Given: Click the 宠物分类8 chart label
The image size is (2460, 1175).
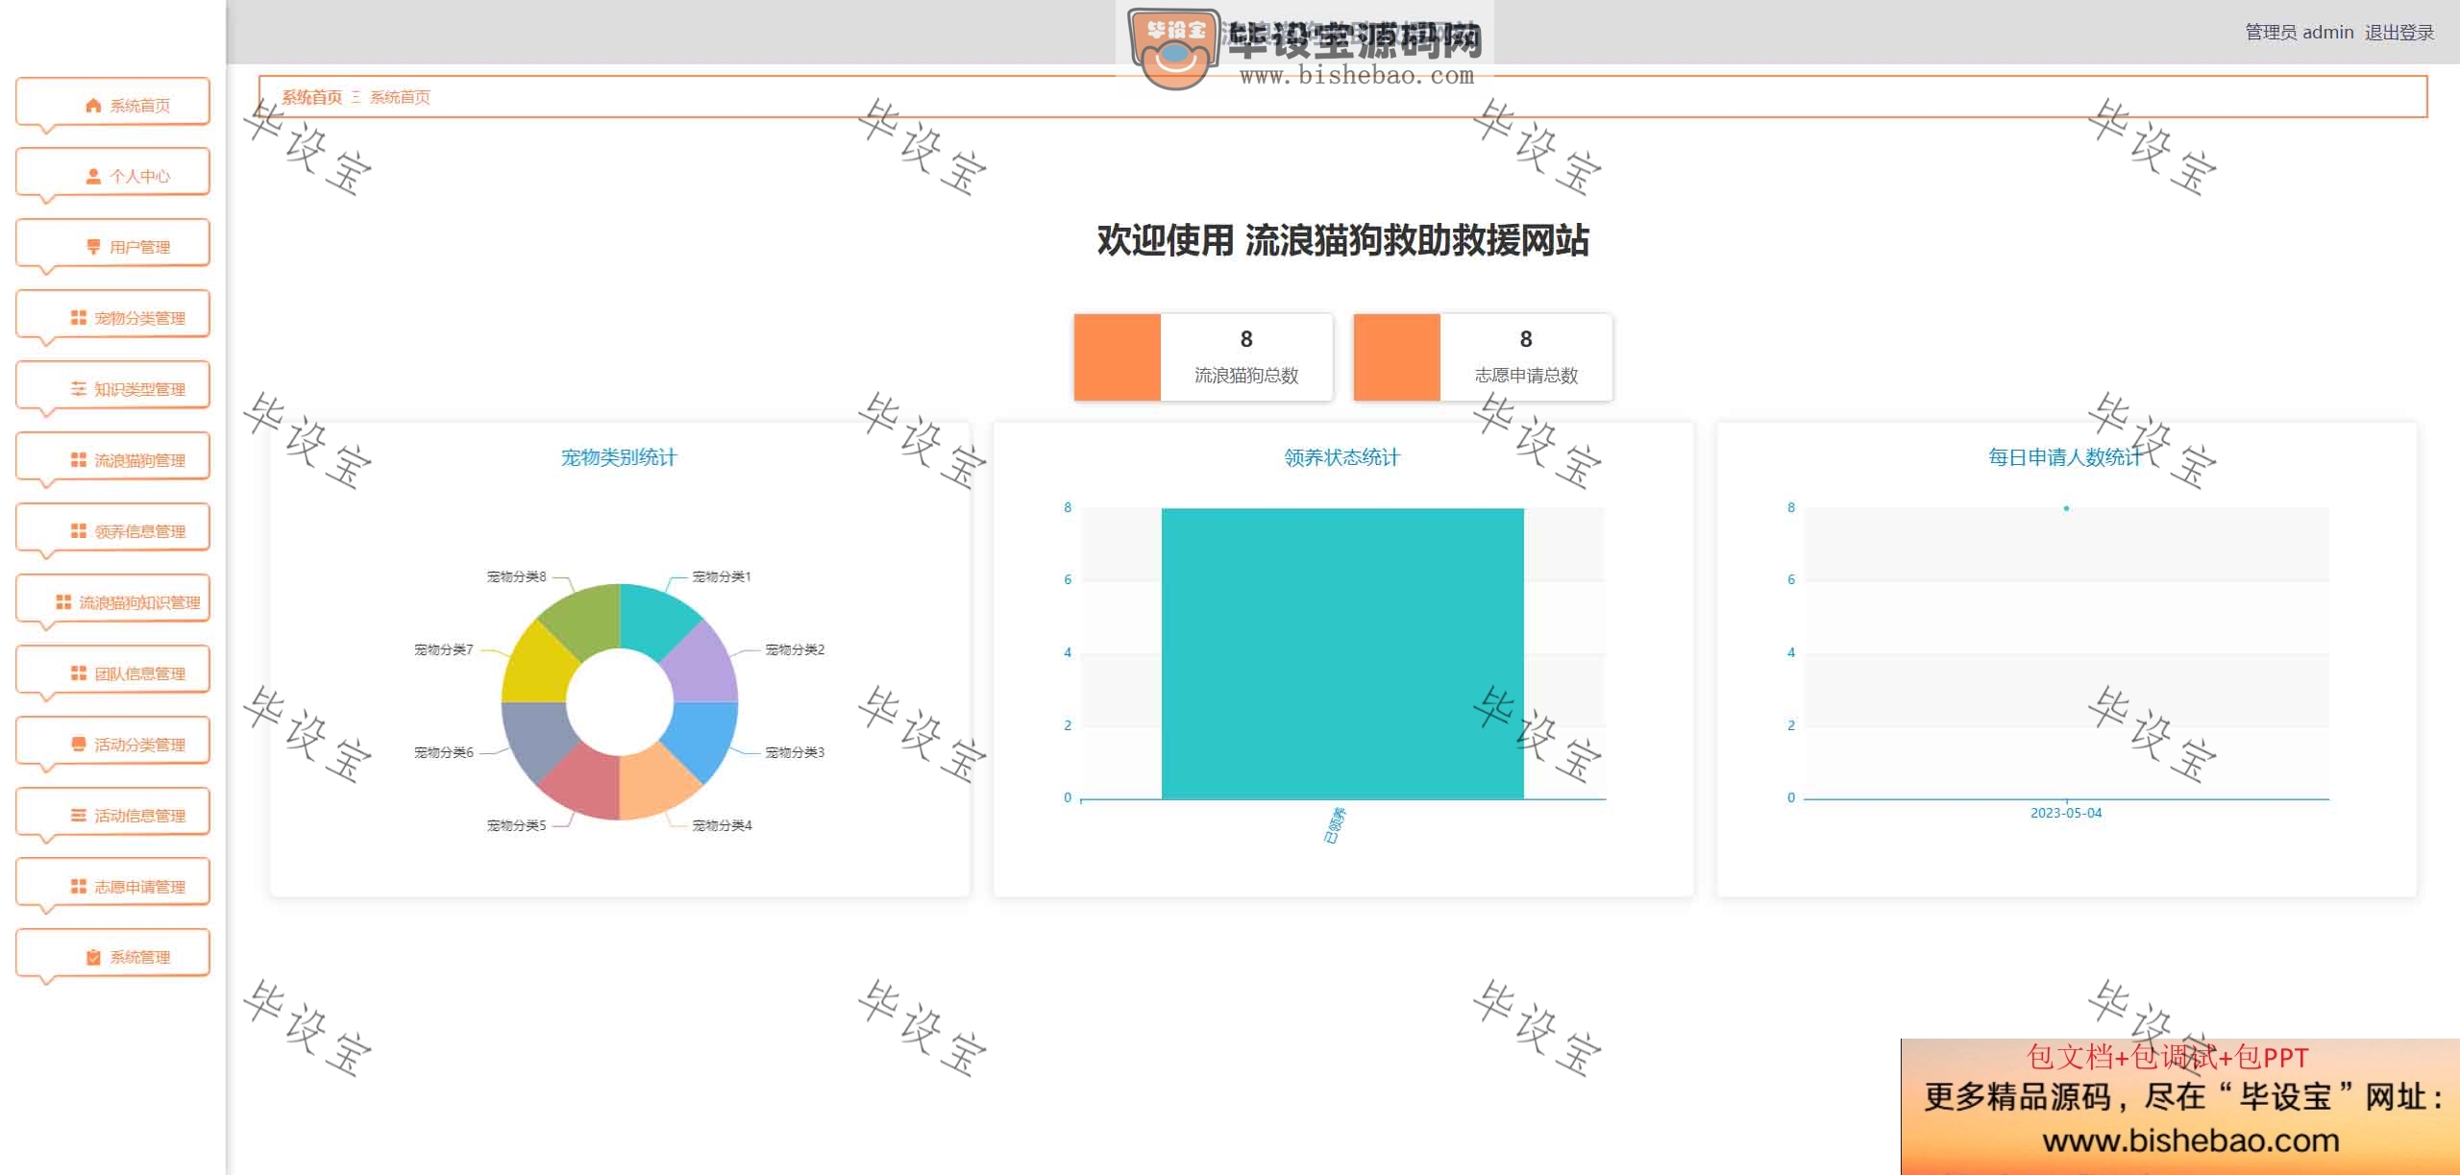Looking at the screenshot, I should [517, 576].
